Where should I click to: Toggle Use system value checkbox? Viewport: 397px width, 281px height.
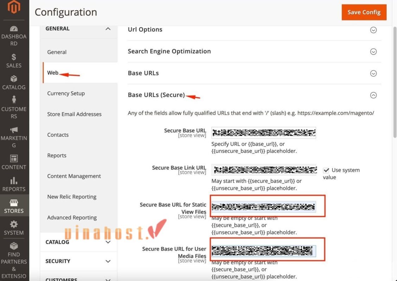(x=326, y=170)
